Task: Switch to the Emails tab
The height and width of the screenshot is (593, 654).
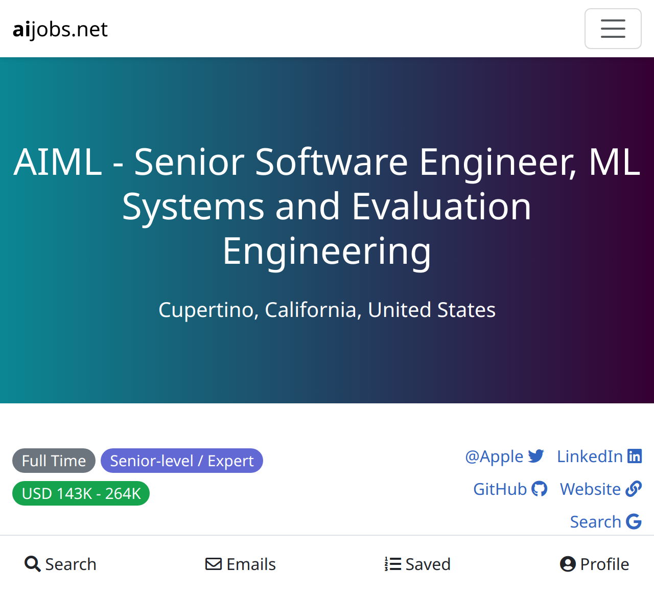Action: click(241, 564)
